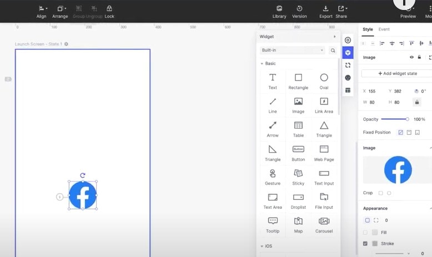Enable the Fill checkbox
This screenshot has height=257, width=432.
[x=365, y=233]
